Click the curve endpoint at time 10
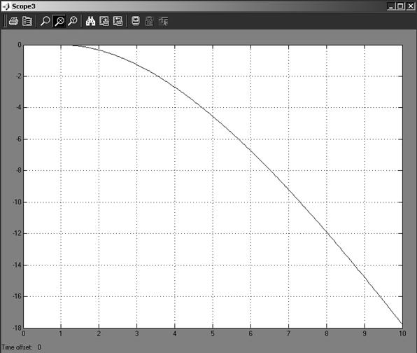 click(402, 324)
